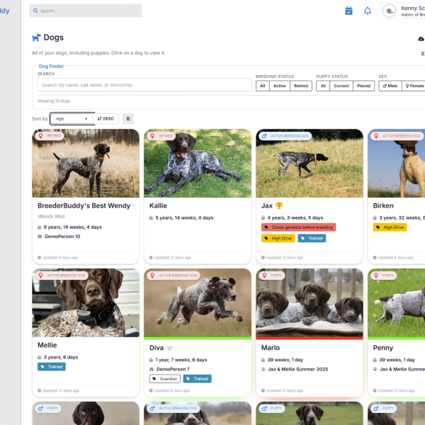Click female symbol on Marlo's Puppy badge
The image size is (425, 425).
click(x=264, y=276)
